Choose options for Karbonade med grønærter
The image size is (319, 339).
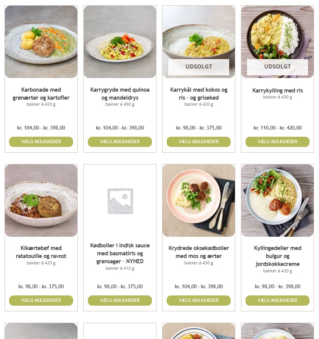pyautogui.click(x=41, y=142)
